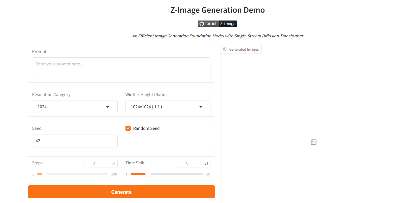
Task: Toggle the Random Seed checkbox
Action: coord(128,128)
